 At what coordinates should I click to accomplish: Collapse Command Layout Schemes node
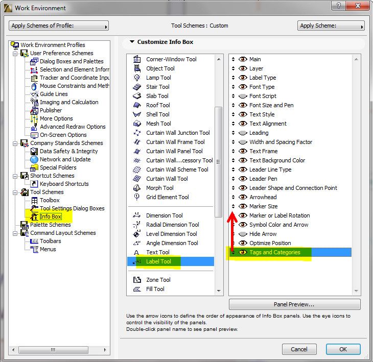coord(15,233)
